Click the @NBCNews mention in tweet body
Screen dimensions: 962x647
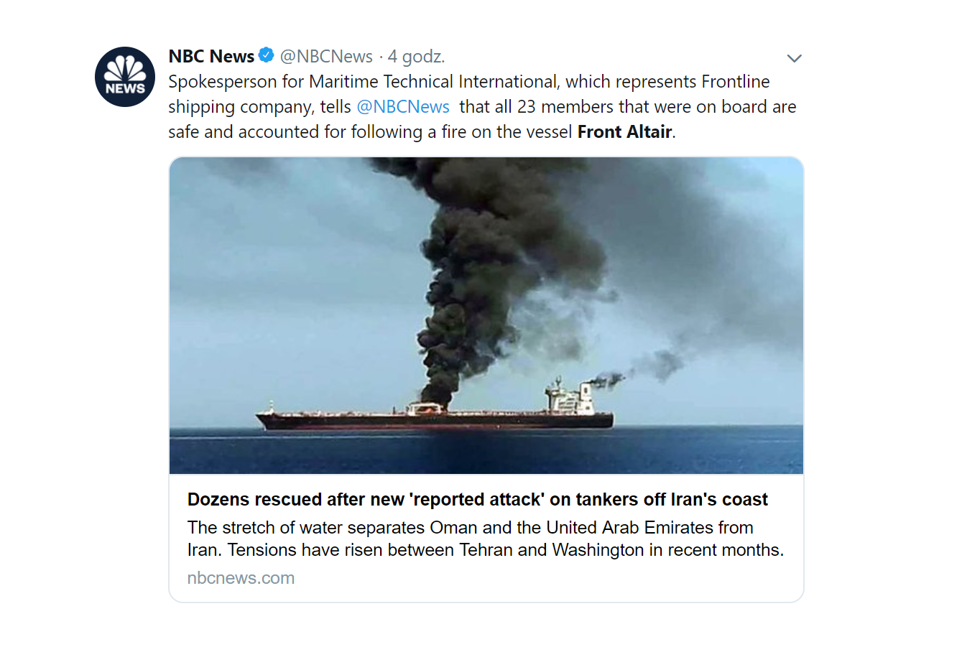coord(403,107)
